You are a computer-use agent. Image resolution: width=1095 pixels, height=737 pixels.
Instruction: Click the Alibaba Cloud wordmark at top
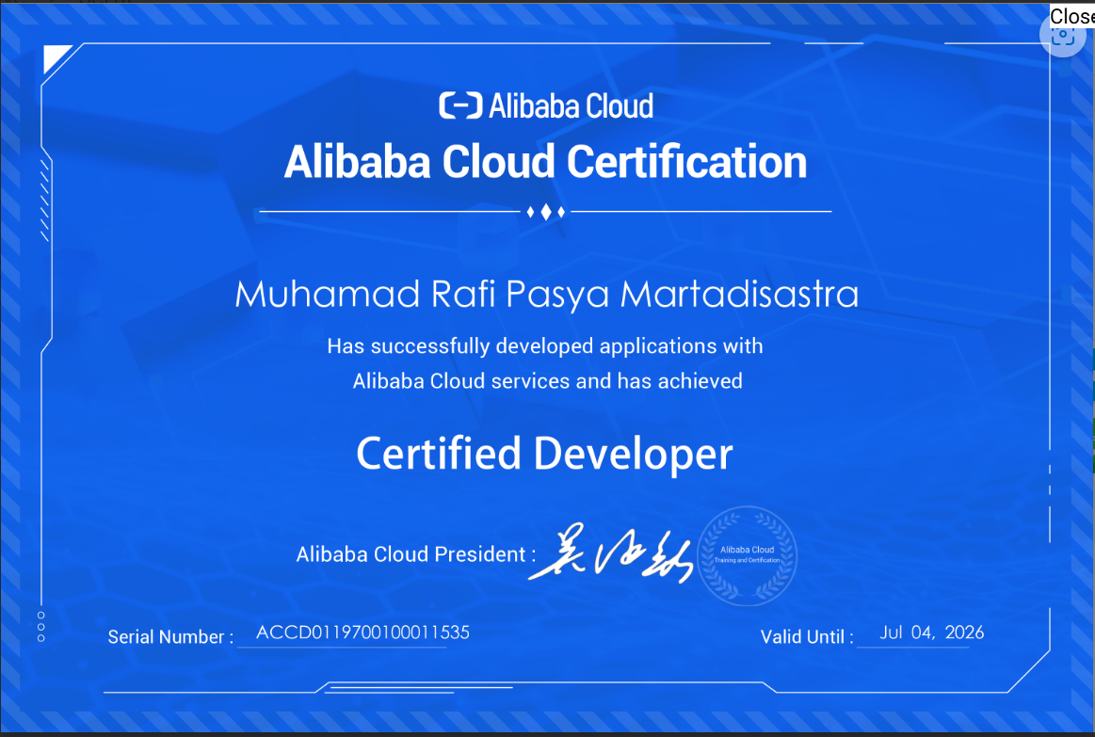[x=571, y=106]
